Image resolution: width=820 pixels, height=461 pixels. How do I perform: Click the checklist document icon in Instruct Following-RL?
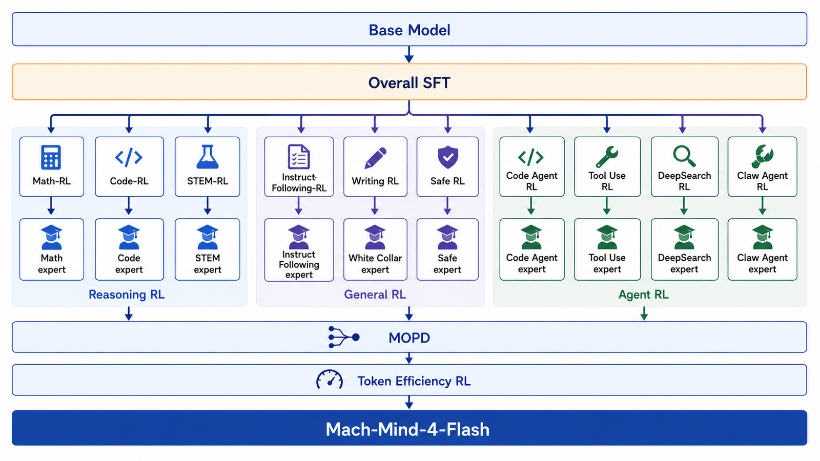point(299,157)
